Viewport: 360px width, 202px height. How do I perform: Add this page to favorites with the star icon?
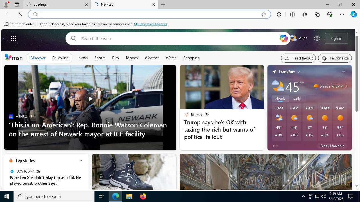click(264, 14)
